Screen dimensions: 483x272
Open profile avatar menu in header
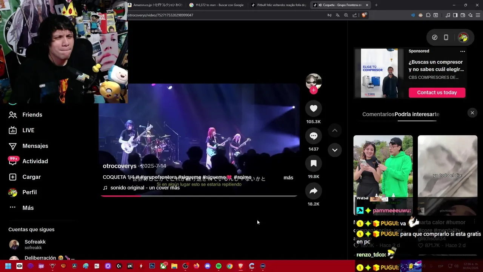tap(463, 37)
